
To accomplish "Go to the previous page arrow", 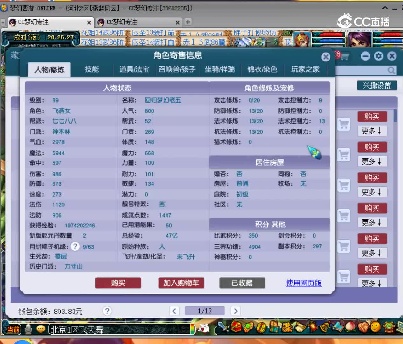I will coord(174,311).
